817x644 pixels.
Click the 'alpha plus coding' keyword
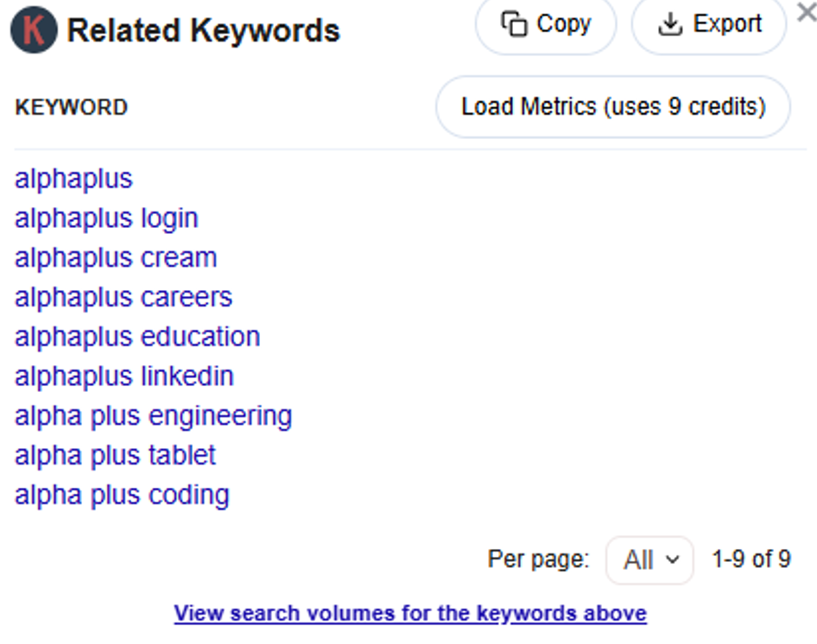coord(122,495)
